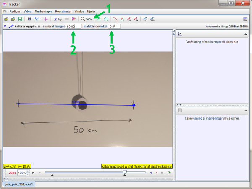Image resolution: width=252 pixels, height=189 pixels.
Task: Click the playback rate 100% field
Action: pyautogui.click(x=22, y=173)
